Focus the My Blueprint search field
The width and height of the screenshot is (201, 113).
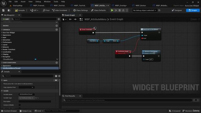(34, 19)
